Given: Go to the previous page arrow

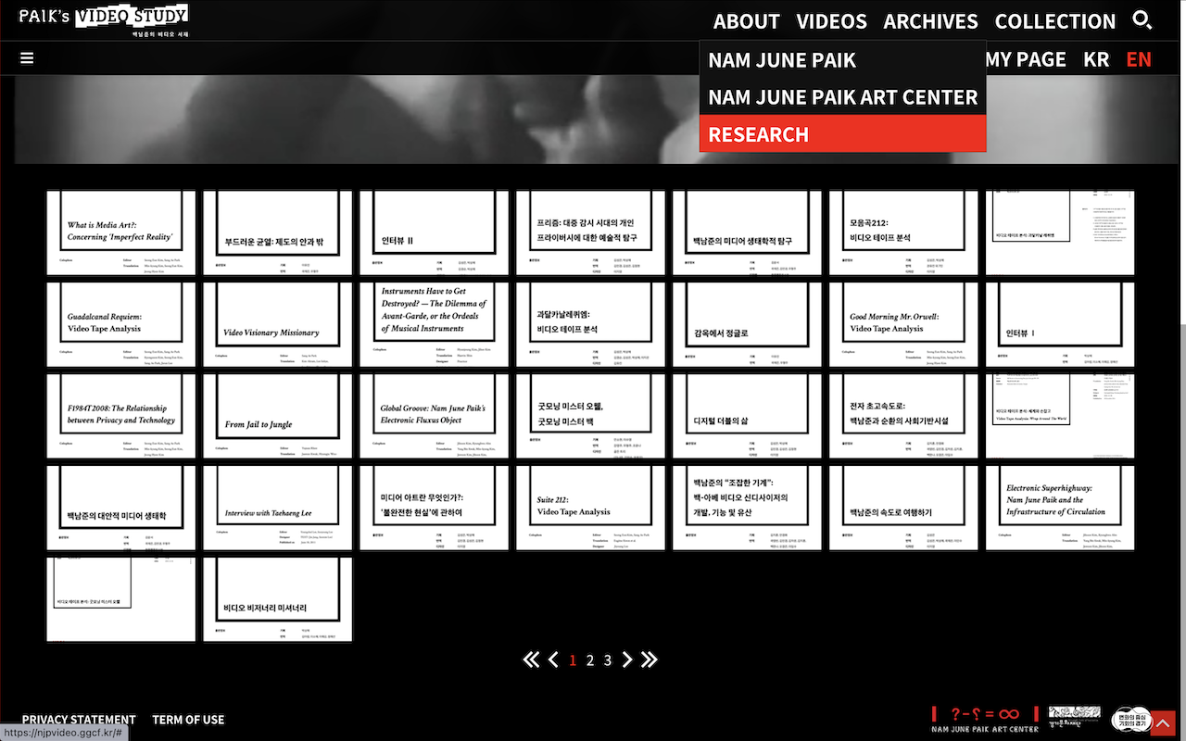Looking at the screenshot, I should 553,659.
